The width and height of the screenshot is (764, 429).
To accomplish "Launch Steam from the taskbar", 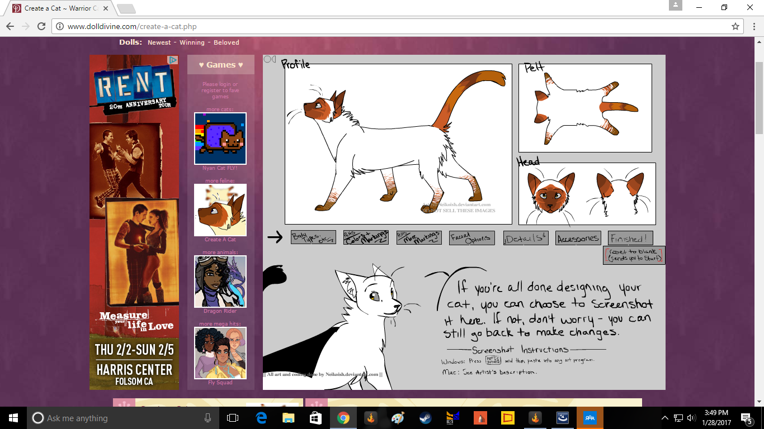I will click(x=425, y=418).
